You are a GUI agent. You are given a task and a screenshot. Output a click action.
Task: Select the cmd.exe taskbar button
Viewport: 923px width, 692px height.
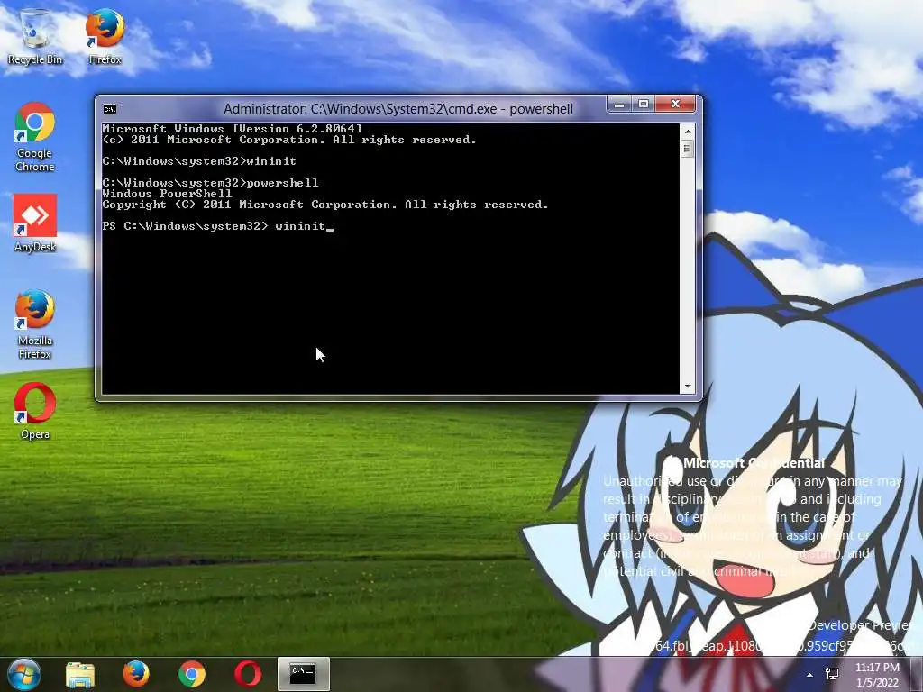click(x=303, y=674)
